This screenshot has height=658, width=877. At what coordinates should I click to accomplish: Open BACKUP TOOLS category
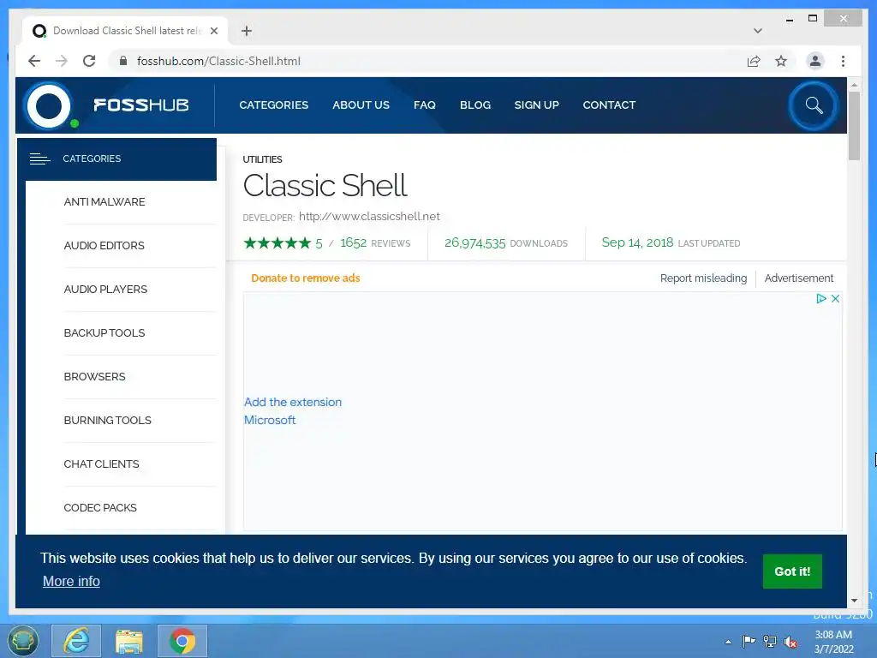pyautogui.click(x=104, y=333)
